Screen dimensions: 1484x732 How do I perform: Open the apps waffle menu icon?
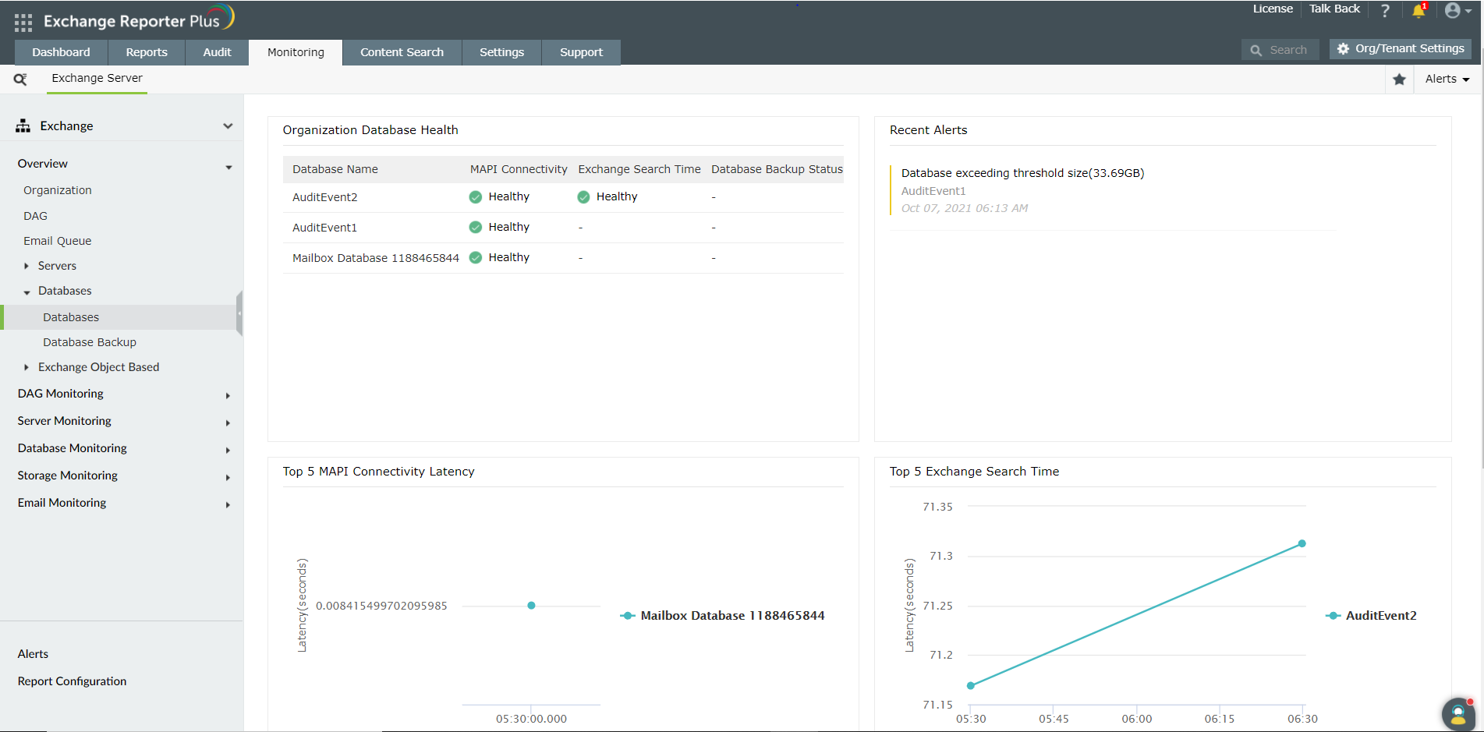23,21
